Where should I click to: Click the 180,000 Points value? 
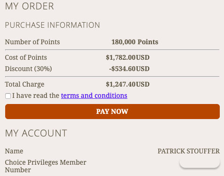[135, 42]
